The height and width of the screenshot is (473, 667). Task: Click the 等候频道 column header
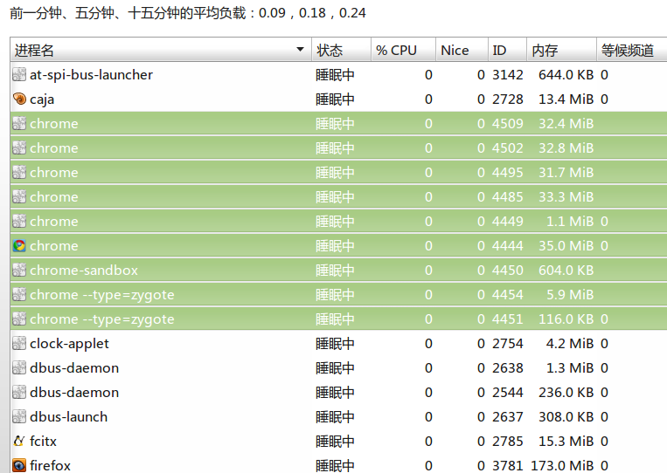click(632, 50)
